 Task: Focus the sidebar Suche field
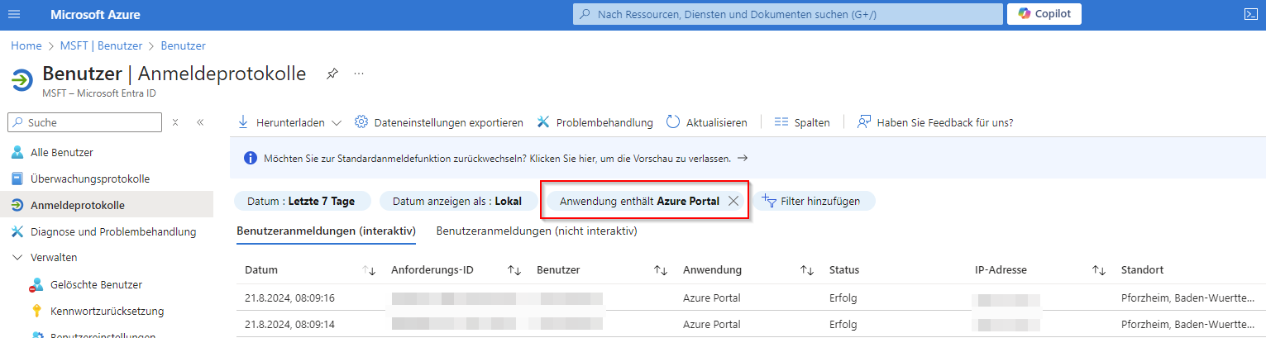(x=85, y=122)
